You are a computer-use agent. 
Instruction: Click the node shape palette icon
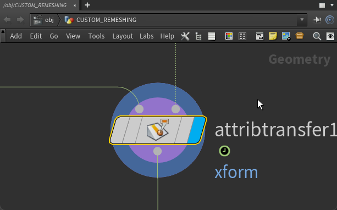tap(242, 36)
